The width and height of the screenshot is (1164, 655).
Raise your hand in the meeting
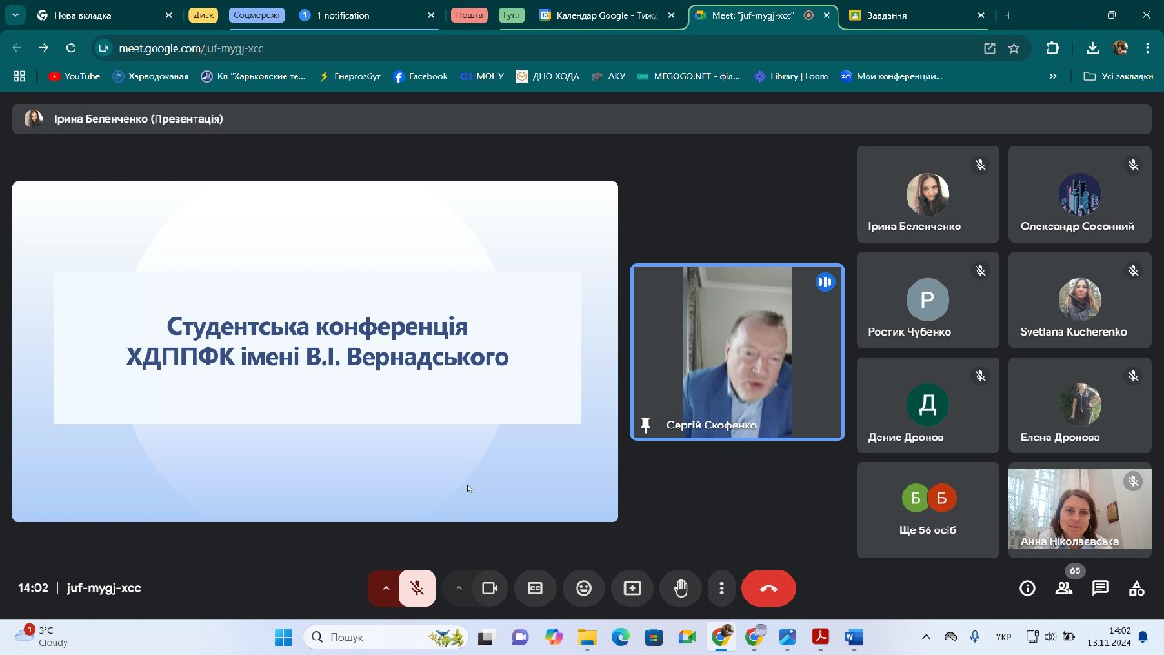(x=680, y=589)
